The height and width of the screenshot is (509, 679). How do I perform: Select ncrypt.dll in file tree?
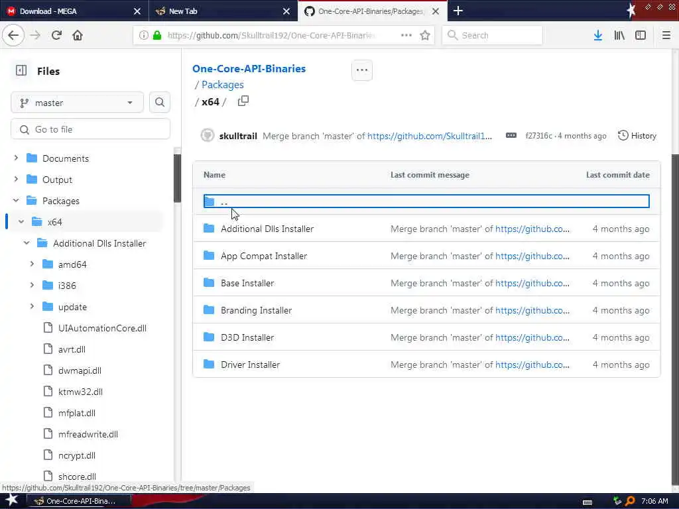click(69, 455)
